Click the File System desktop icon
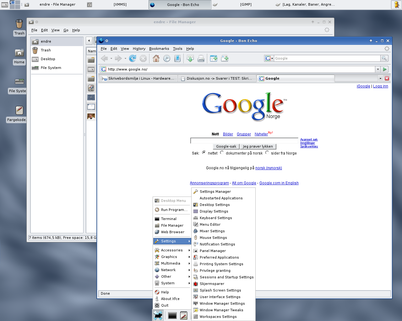 point(19,82)
